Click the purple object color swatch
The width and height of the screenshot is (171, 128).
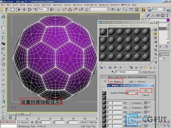click(168, 20)
